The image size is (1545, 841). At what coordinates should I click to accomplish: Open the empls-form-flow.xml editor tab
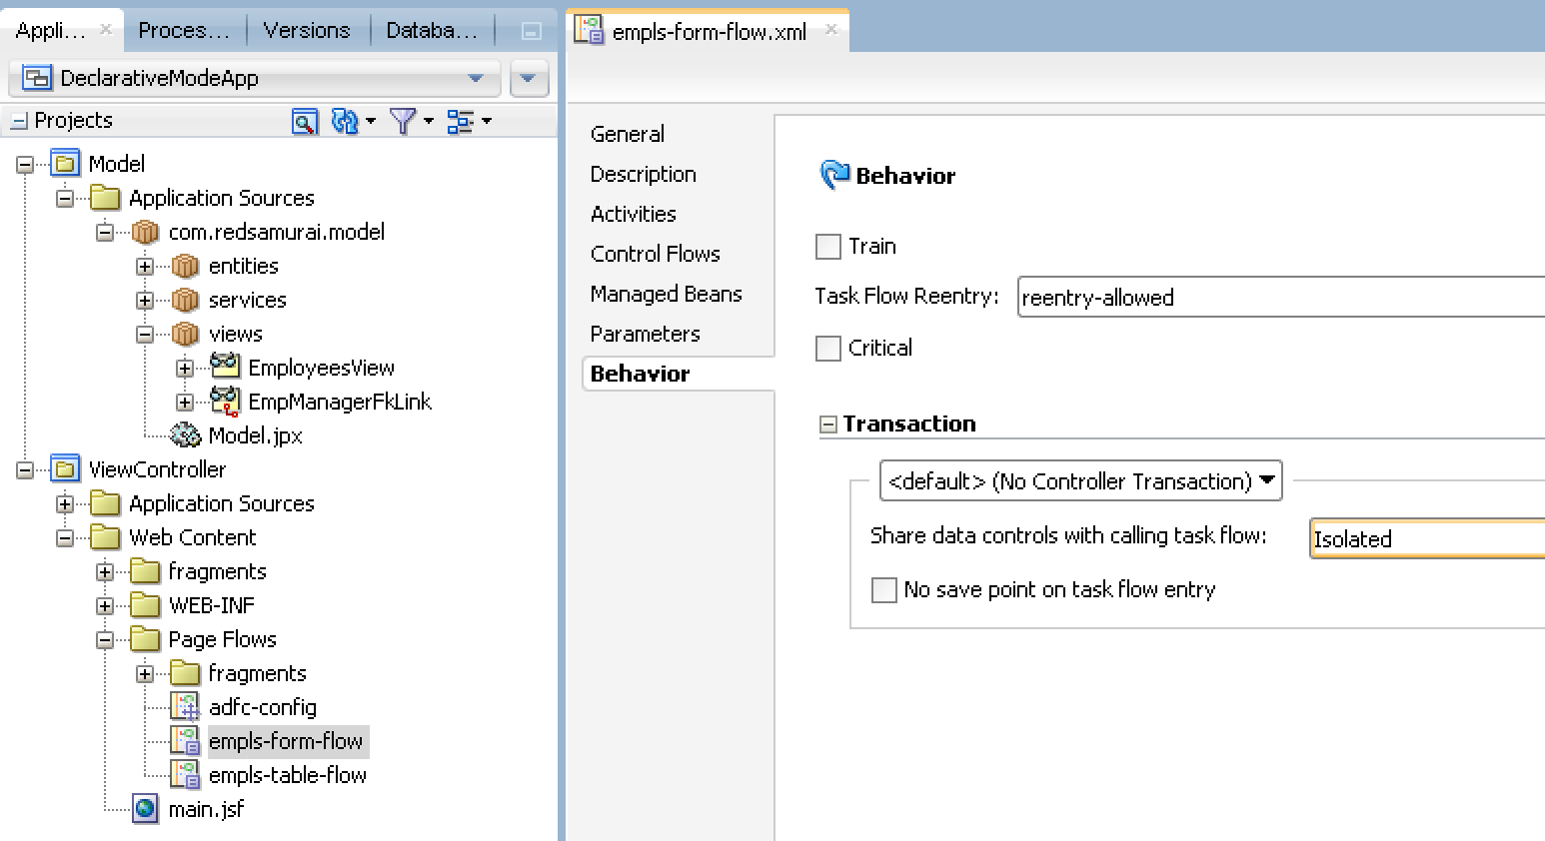[x=710, y=30]
